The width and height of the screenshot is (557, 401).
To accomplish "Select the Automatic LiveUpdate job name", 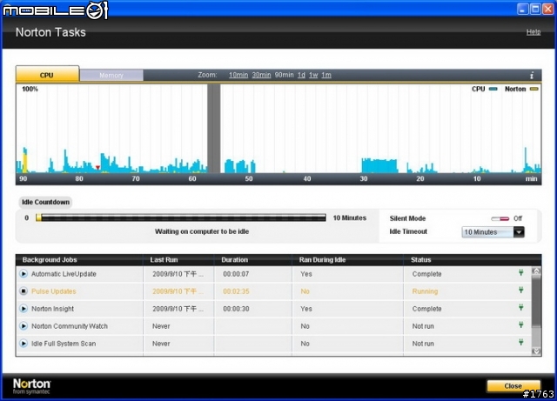I will [64, 274].
